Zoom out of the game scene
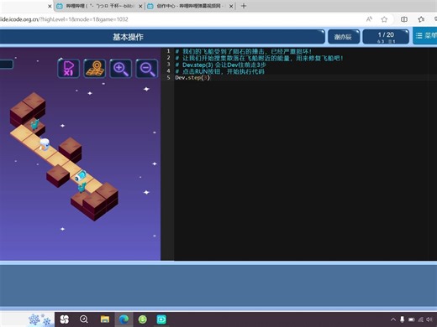Screen dimensions: 437x327 pyautogui.click(x=147, y=69)
